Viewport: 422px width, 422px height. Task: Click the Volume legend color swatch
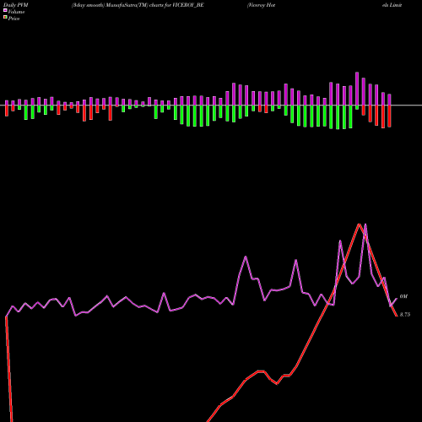point(5,10)
